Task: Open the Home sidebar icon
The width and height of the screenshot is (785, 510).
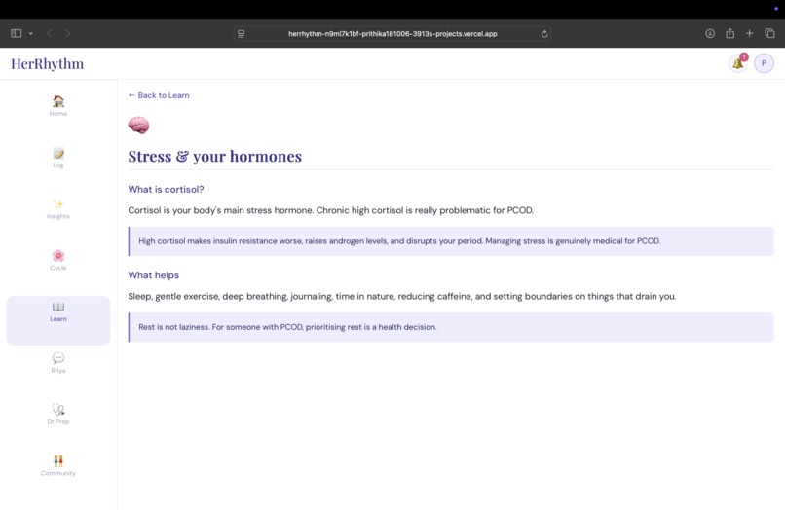Action: [58, 101]
